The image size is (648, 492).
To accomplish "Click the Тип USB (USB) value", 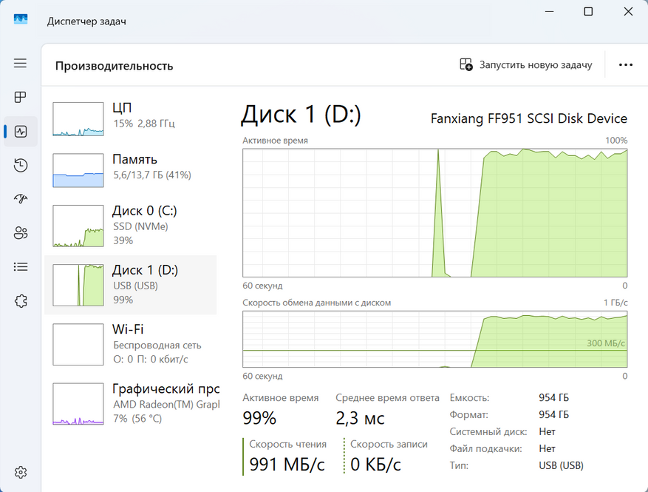I will coord(561,465).
